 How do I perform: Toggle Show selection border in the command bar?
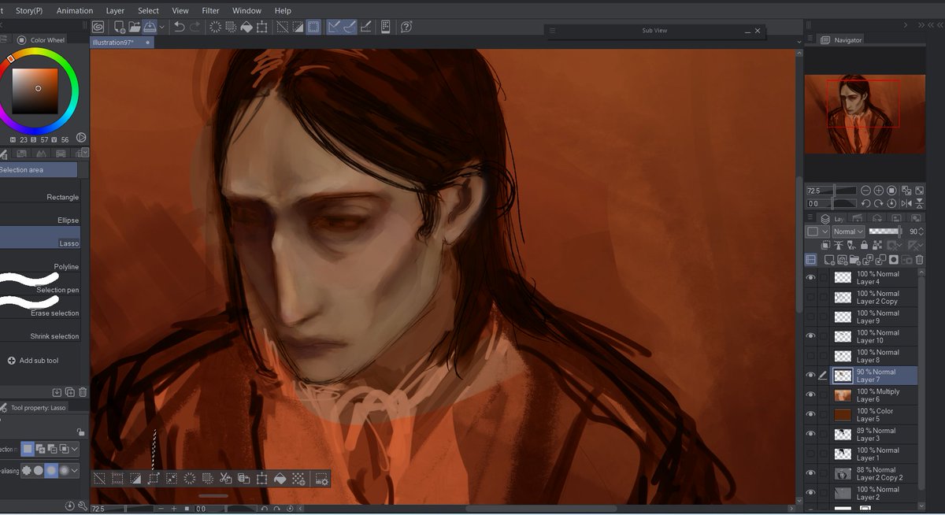tap(313, 27)
